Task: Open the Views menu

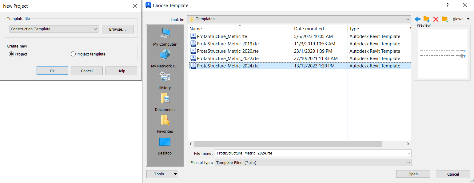Action: (461, 19)
